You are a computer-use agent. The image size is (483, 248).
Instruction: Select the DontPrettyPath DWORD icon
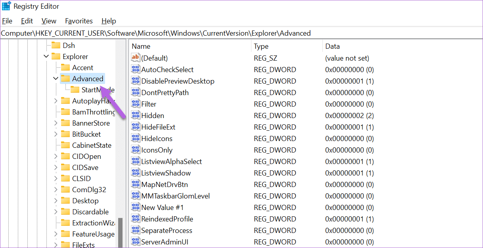[136, 93]
